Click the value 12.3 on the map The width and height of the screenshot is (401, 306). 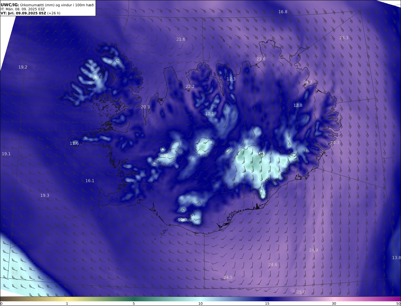click(x=231, y=79)
